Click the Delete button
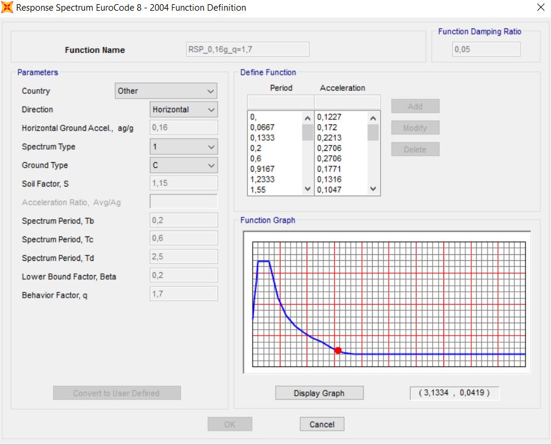Viewport: 551px width, 445px height. 415,149
